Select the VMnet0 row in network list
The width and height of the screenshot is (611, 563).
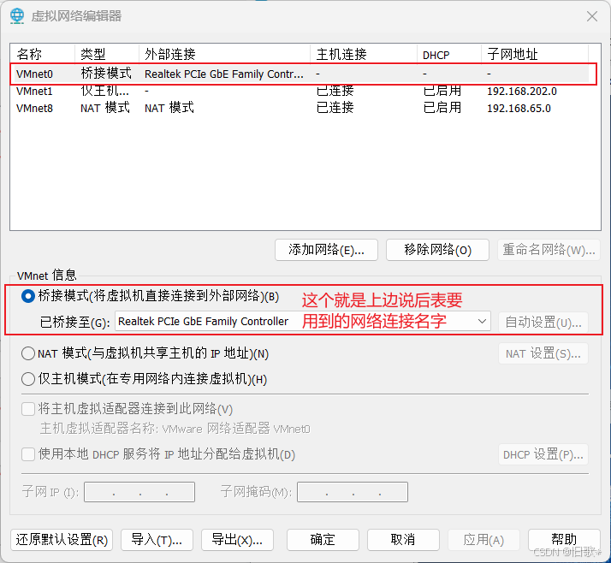[302, 74]
